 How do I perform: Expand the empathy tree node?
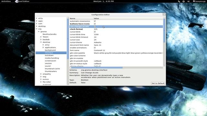coord(41,74)
